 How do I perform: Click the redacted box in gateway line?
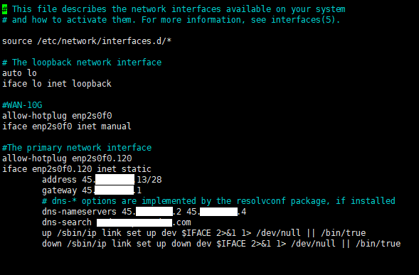[114, 190]
